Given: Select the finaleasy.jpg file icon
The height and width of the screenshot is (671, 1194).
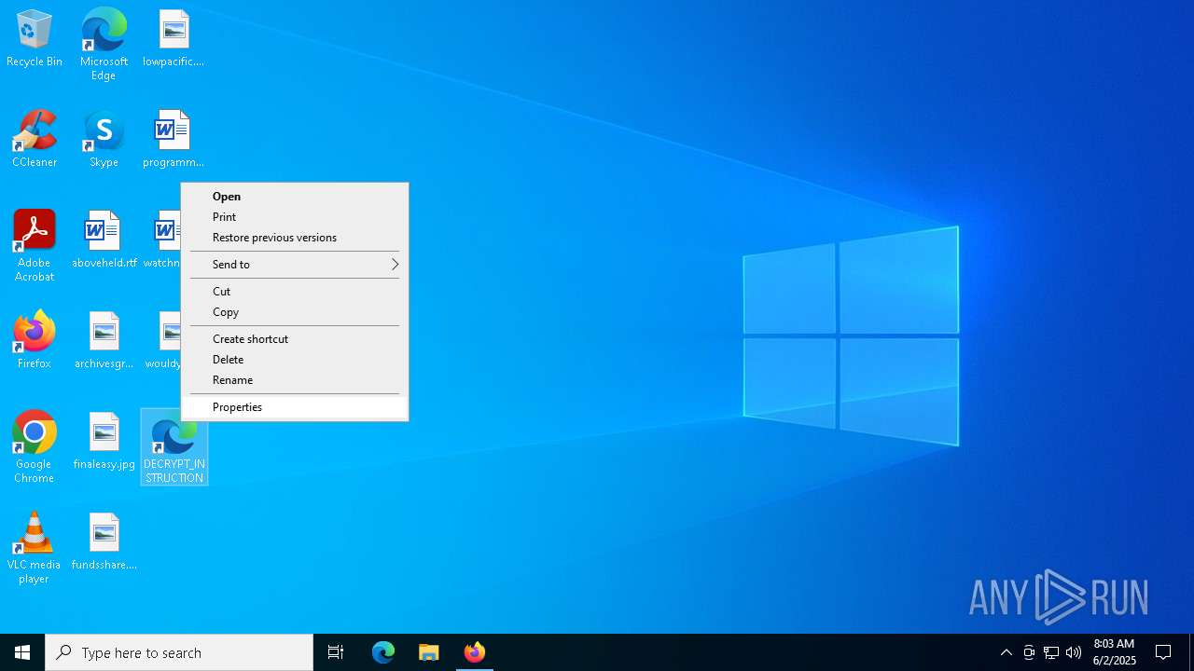Looking at the screenshot, I should (x=104, y=441).
